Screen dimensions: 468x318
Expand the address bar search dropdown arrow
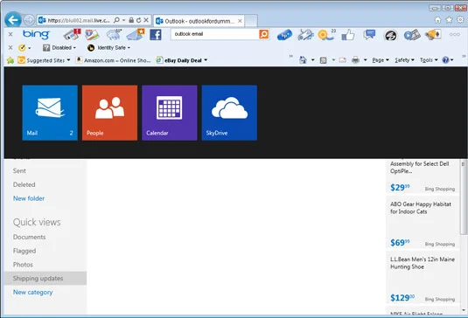123,20
